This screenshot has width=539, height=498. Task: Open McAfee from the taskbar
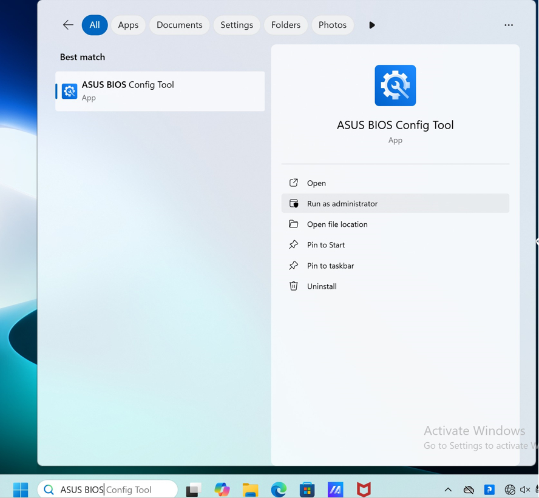pyautogui.click(x=364, y=490)
